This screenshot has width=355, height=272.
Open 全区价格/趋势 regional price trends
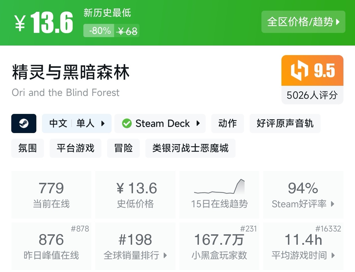tap(303, 22)
